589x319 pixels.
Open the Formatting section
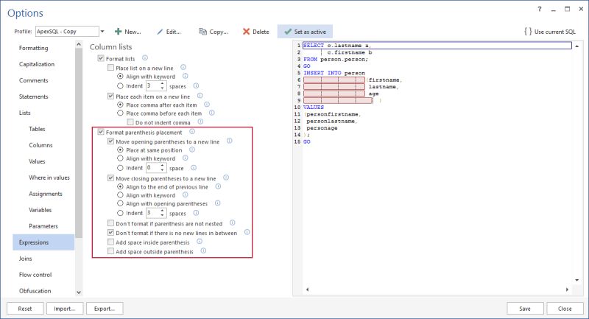[x=33, y=48]
